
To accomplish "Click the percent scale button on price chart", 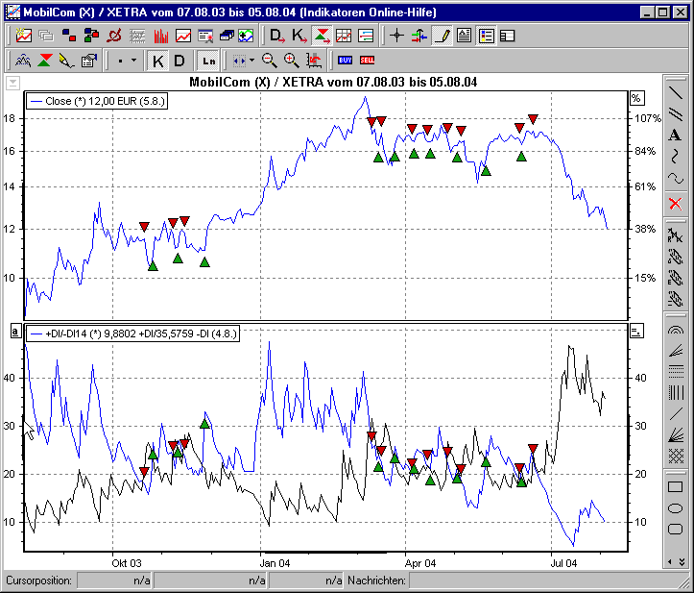I will (x=634, y=98).
